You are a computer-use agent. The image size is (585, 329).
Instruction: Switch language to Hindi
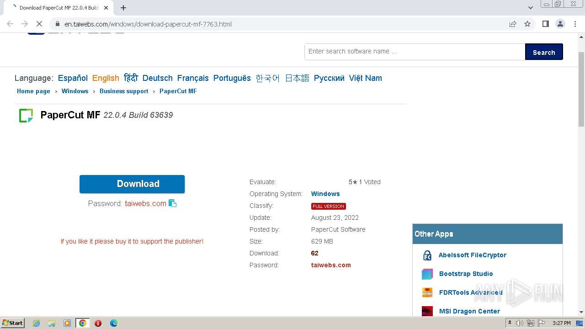[x=131, y=78]
